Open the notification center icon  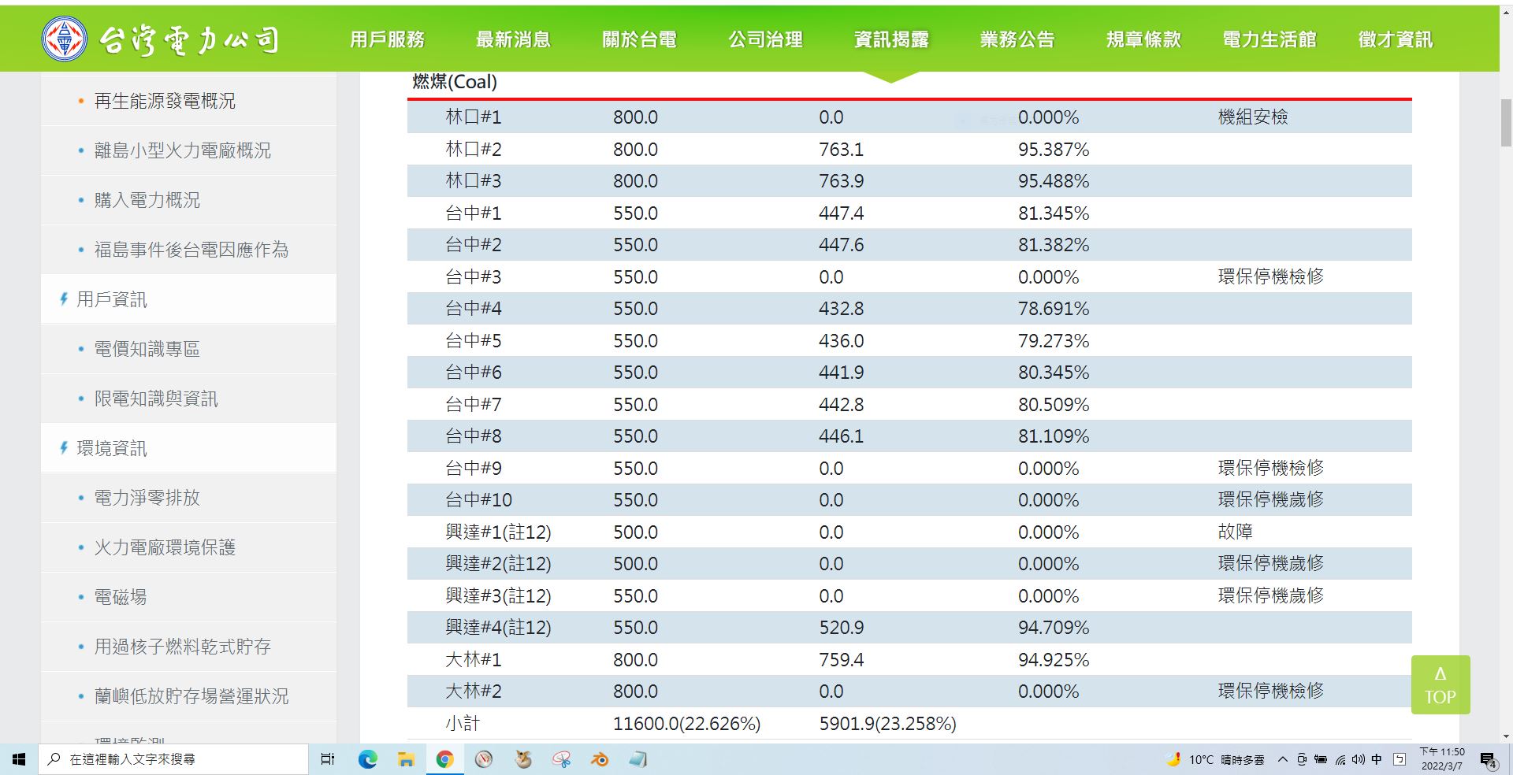[x=1488, y=760]
